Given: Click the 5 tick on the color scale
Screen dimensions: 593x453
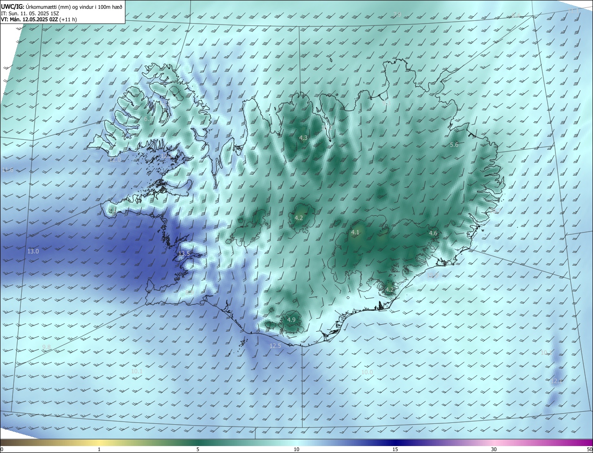Looking at the screenshot, I should (x=198, y=449).
